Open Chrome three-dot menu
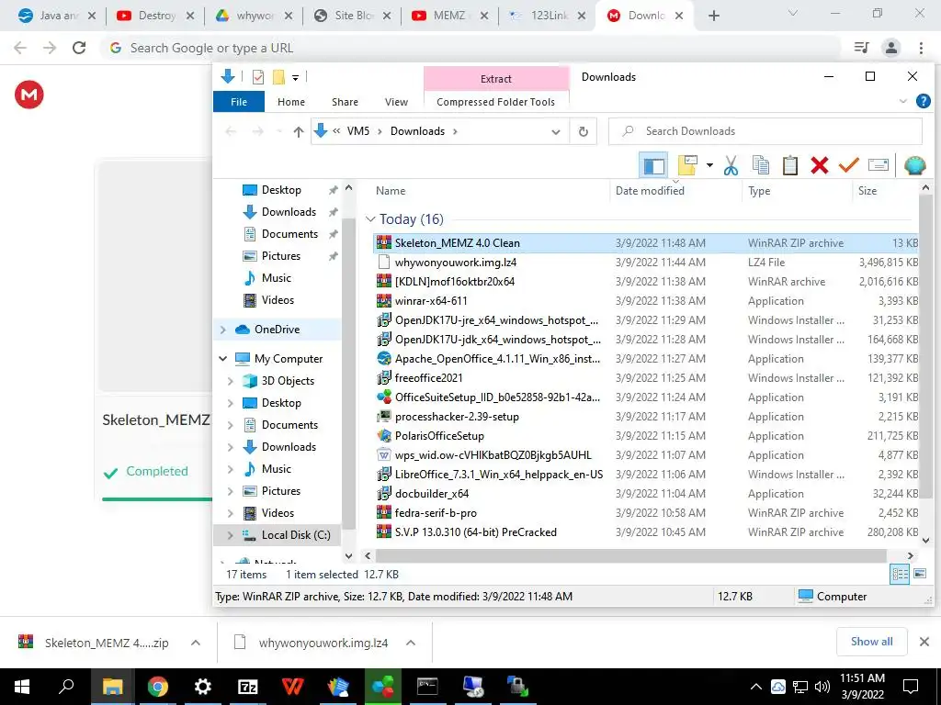The image size is (941, 705). 921,48
